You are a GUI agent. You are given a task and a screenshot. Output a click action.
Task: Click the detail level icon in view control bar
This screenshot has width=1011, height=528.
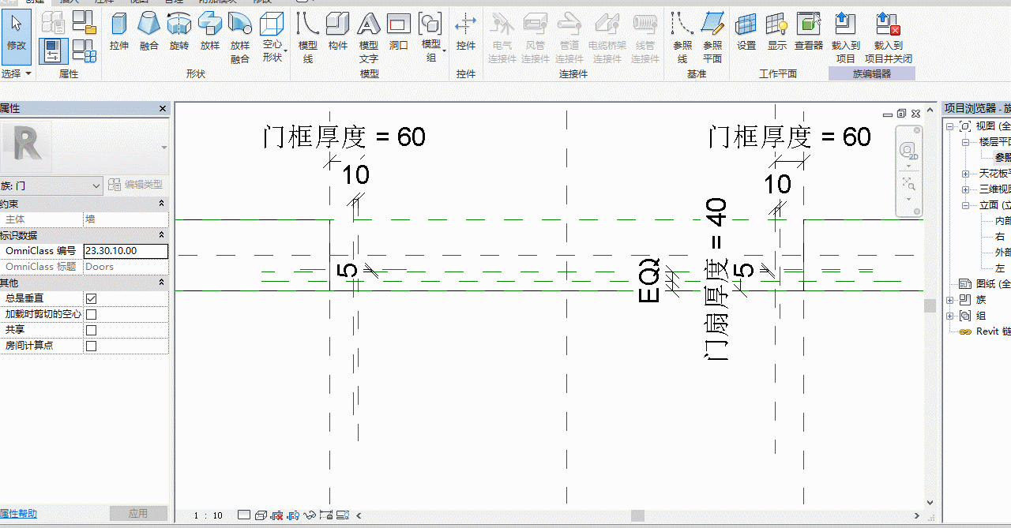coord(244,515)
